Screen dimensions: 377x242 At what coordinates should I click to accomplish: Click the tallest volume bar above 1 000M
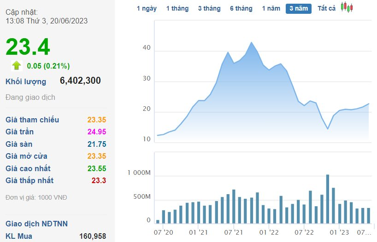[328, 199]
